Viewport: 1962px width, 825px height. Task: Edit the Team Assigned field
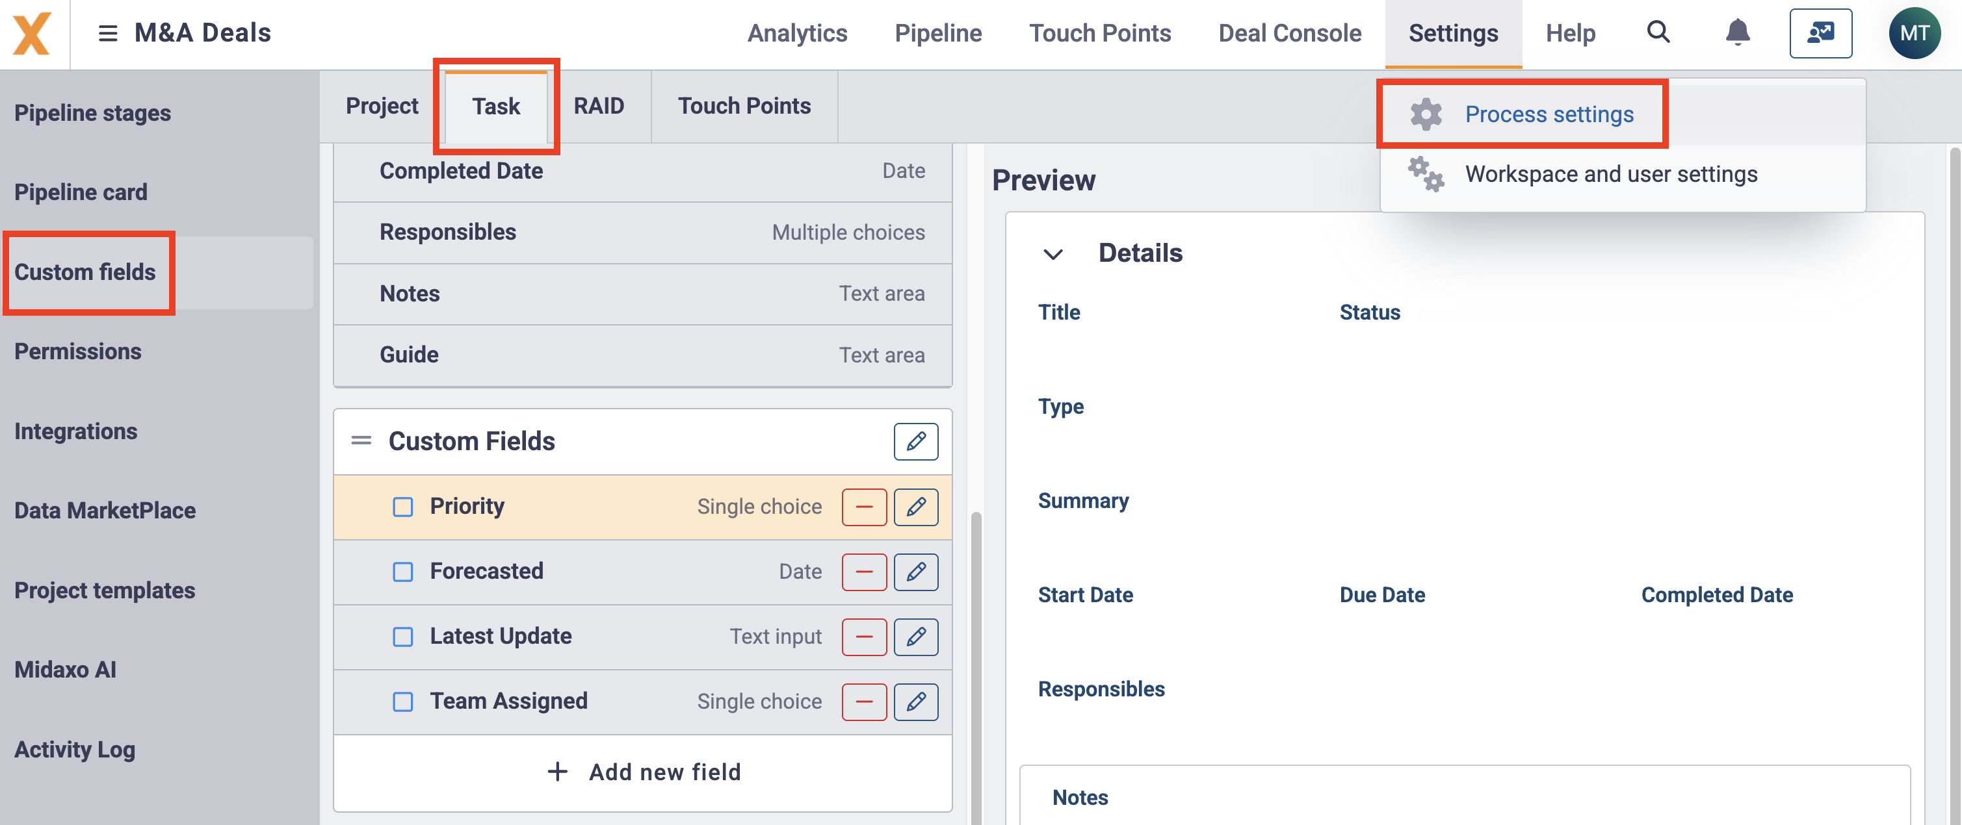coord(915,701)
